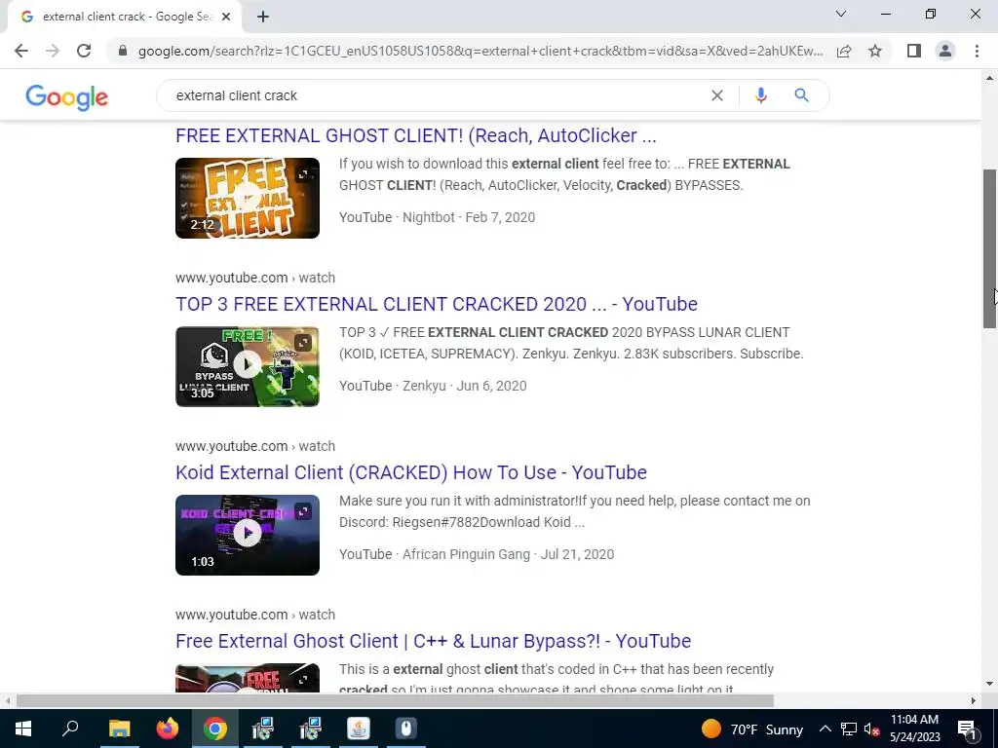
Task: Show hidden system tray icons
Action: (825, 729)
